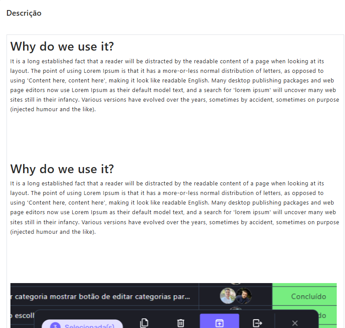Click the first 'Why do we use it?' heading
This screenshot has height=328, width=345.
click(62, 46)
